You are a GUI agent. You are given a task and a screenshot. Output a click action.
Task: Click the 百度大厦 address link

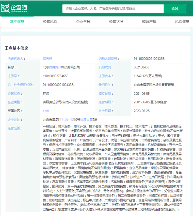86,120
